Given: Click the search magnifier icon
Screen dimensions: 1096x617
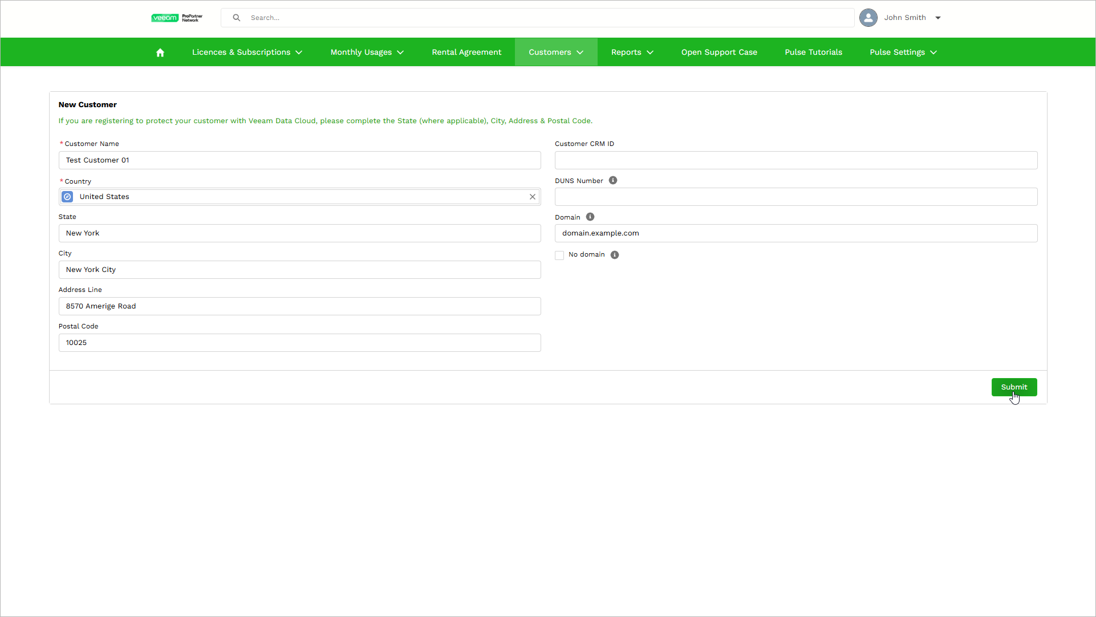Looking at the screenshot, I should tap(237, 18).
